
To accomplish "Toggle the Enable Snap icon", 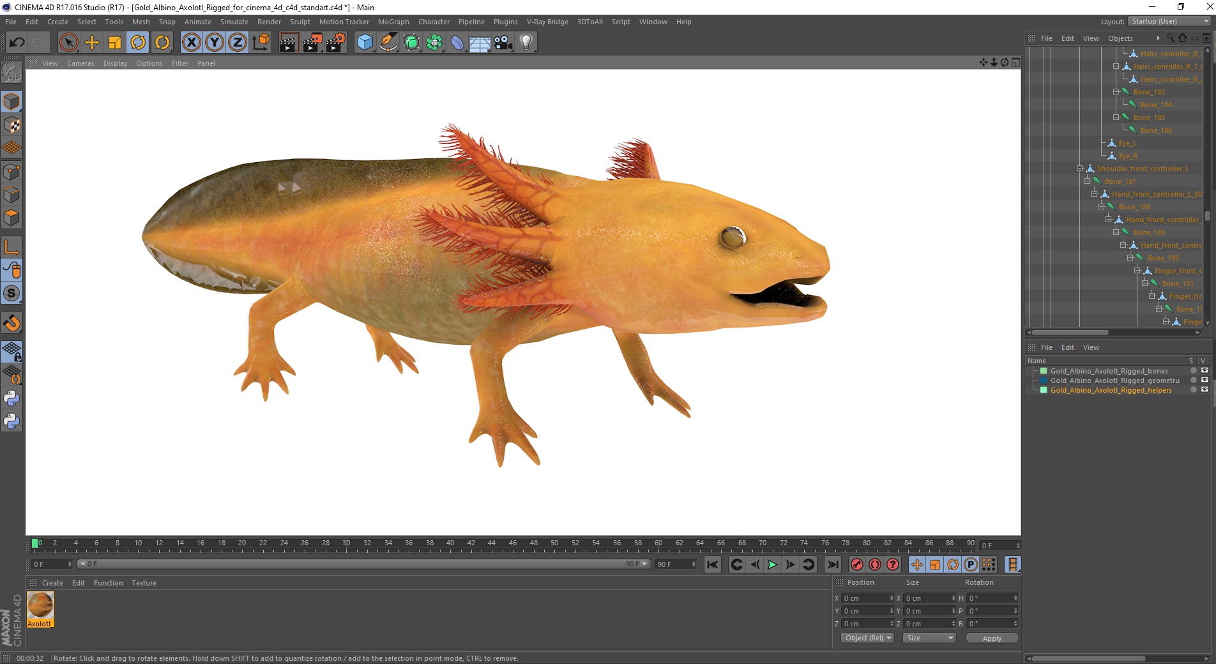I will pyautogui.click(x=11, y=293).
